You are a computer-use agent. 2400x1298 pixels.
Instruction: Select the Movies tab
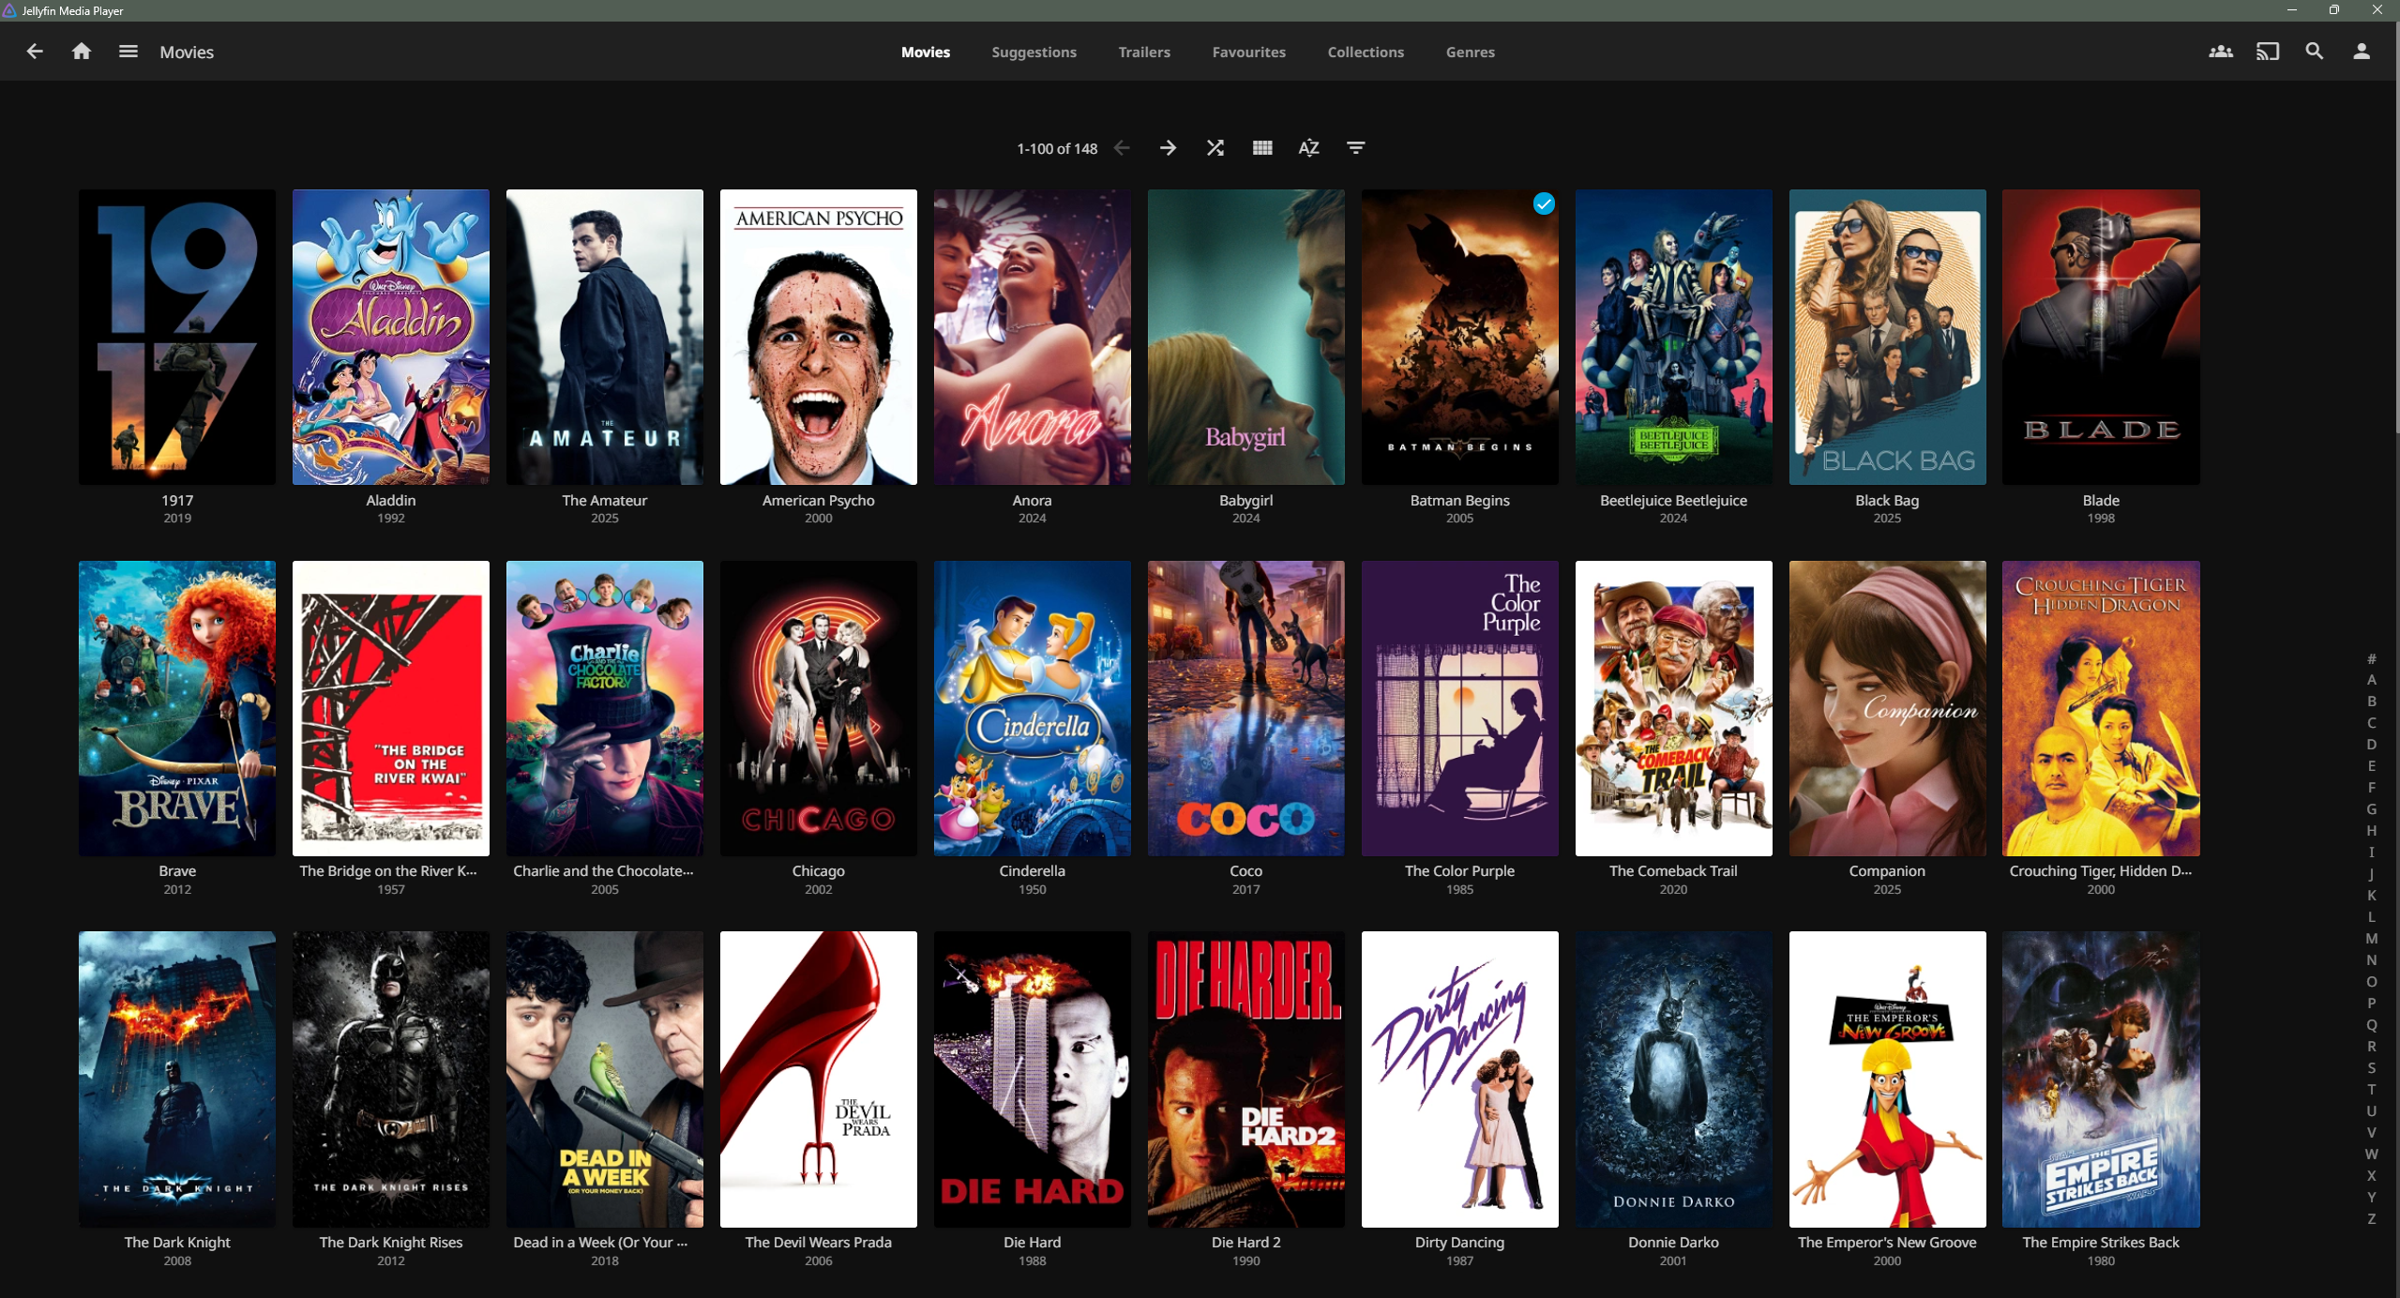pyautogui.click(x=925, y=52)
